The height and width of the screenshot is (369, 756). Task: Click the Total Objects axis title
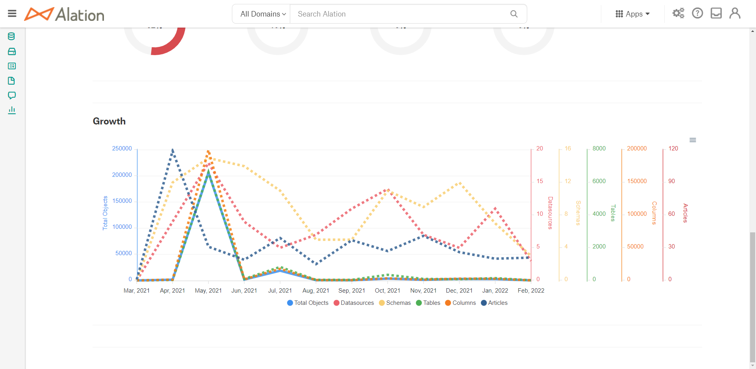tap(105, 213)
